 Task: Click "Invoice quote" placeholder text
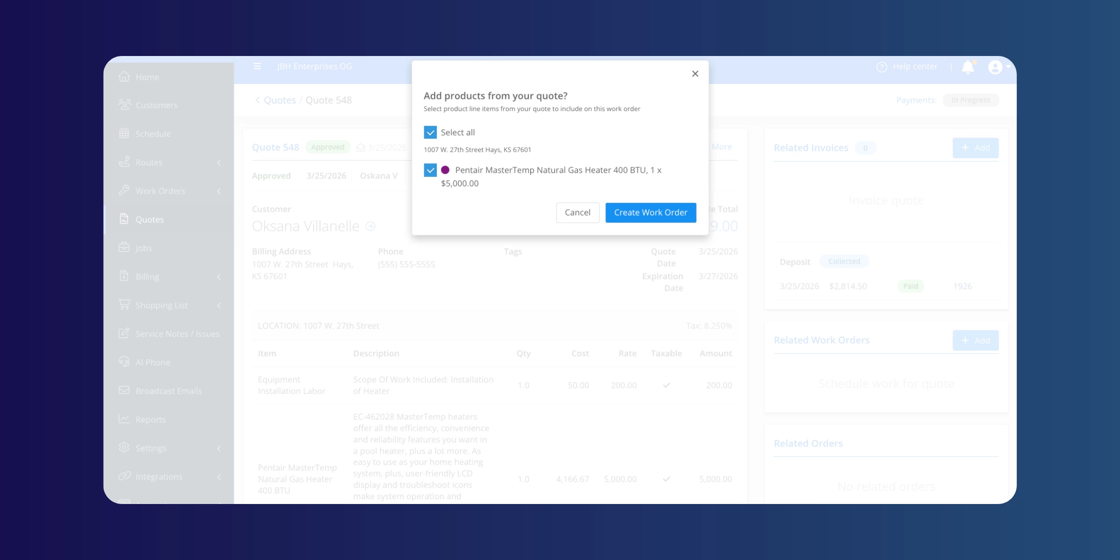click(x=886, y=200)
